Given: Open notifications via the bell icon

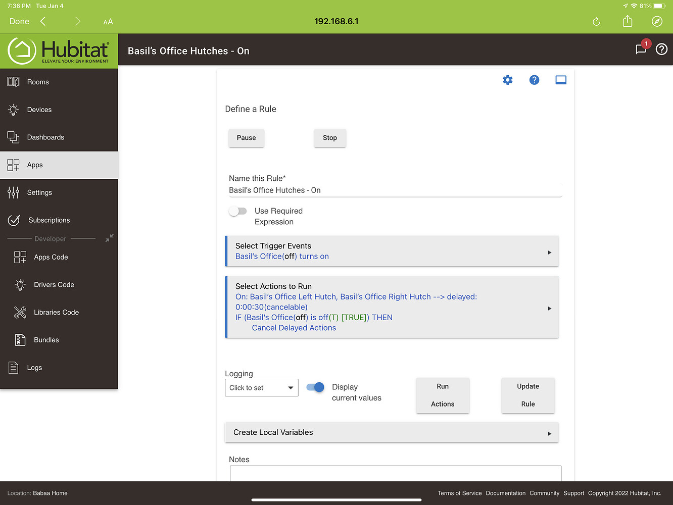Looking at the screenshot, I should (x=641, y=49).
